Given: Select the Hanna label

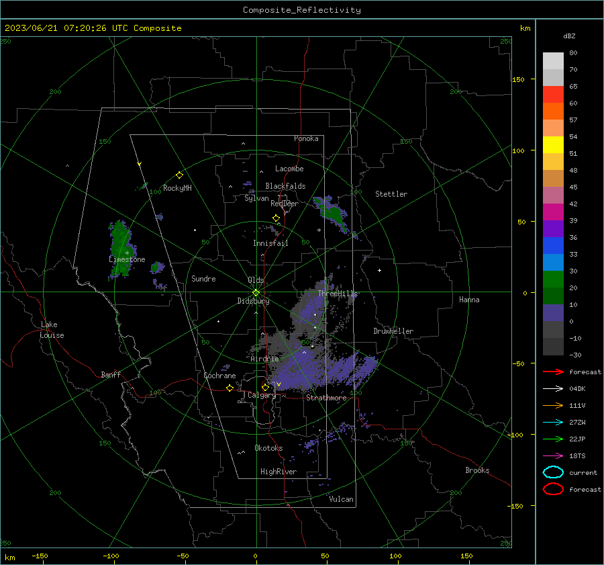Looking at the screenshot, I should pyautogui.click(x=469, y=300).
